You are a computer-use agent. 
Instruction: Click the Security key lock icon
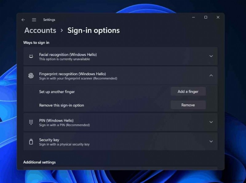(x=31, y=142)
